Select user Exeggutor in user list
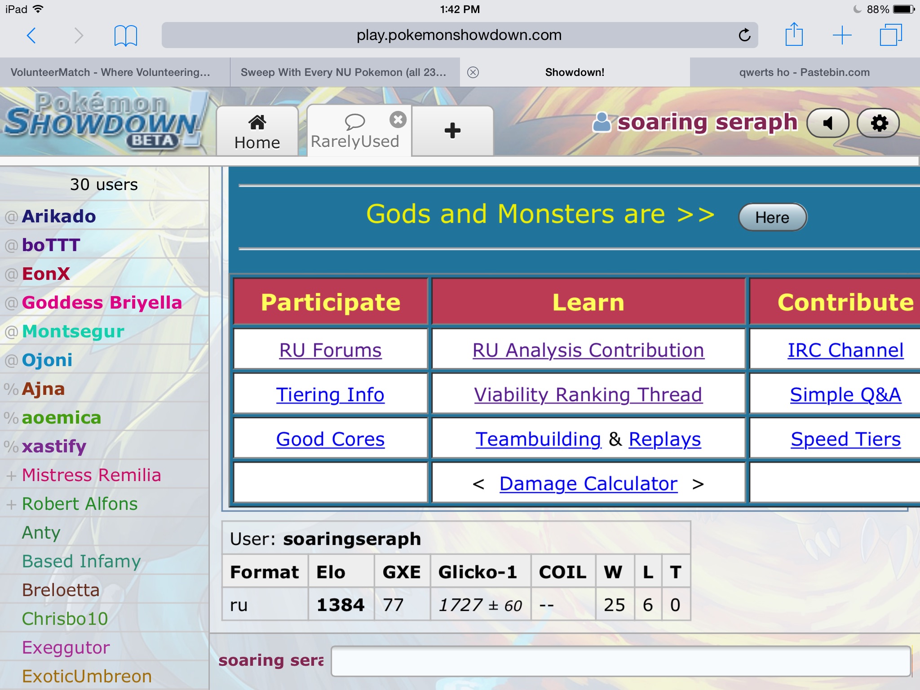 (x=104, y=647)
